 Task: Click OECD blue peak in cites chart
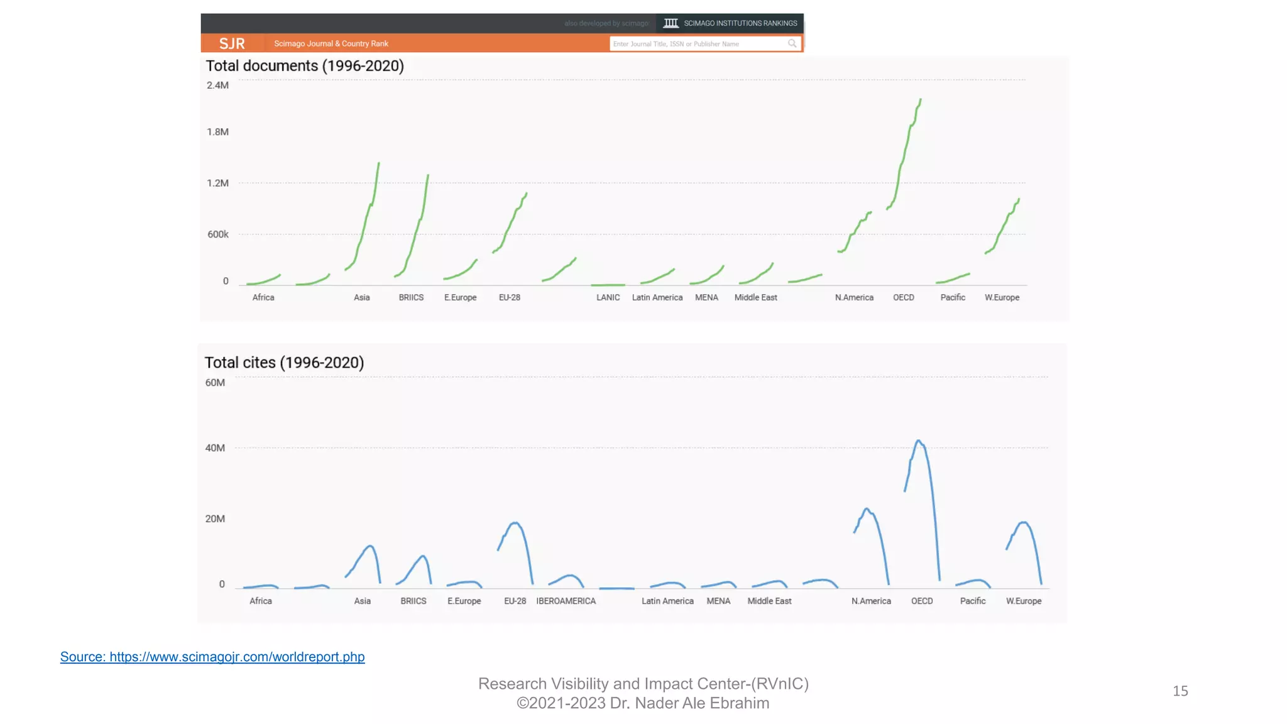(919, 442)
